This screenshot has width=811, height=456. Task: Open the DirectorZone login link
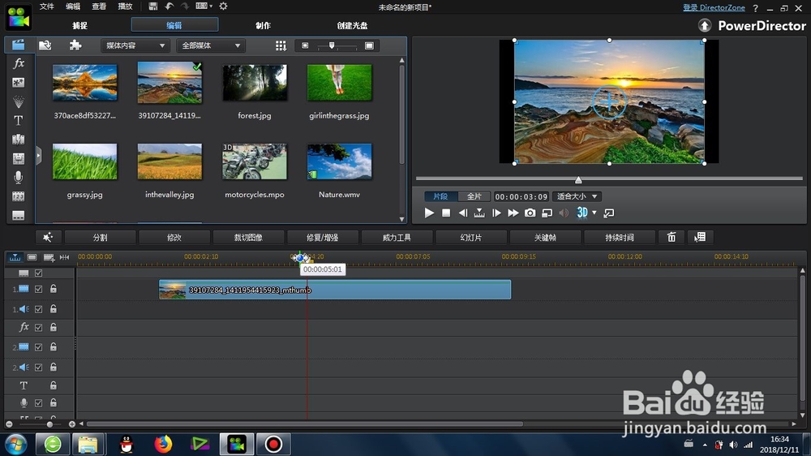[714, 7]
